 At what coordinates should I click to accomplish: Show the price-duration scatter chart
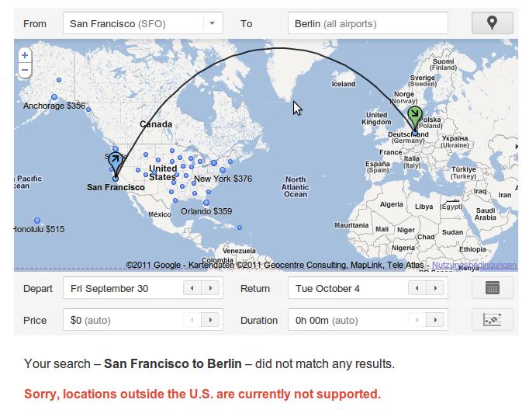(x=493, y=319)
